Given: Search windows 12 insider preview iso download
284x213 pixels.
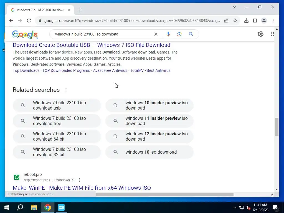Looking at the screenshot, I should coord(149,136).
